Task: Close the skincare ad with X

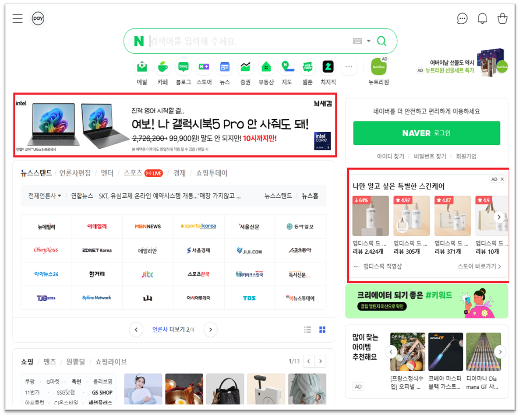Action: click(502, 179)
